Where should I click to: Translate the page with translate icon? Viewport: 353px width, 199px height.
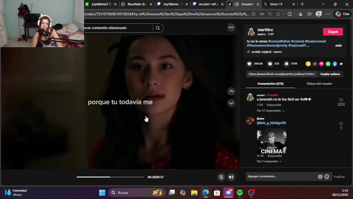(x=262, y=14)
